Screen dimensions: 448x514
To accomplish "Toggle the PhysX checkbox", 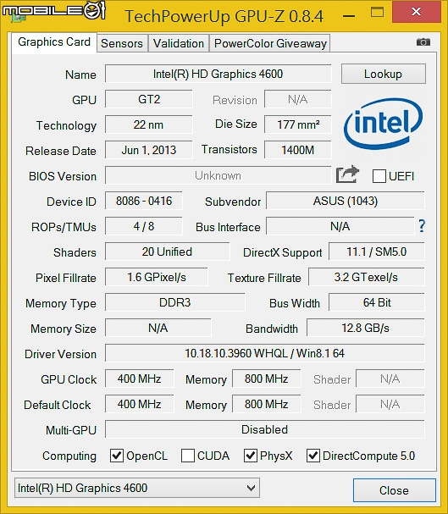I will [x=251, y=456].
